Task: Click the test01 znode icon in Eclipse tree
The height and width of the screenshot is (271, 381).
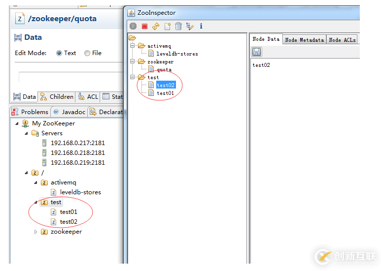Action: (54, 212)
